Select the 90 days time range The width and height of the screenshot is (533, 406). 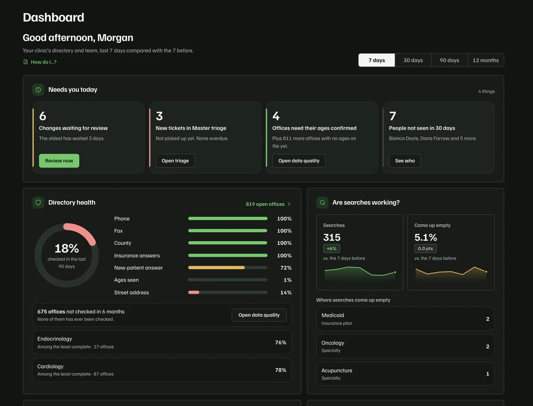coord(449,60)
